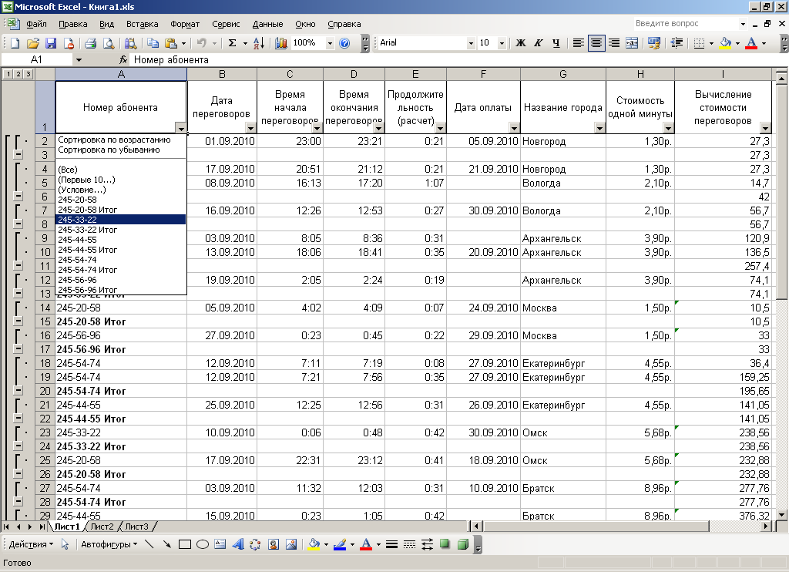The image size is (789, 572).
Task: Open Print Preview with the magnifier page icon
Action: click(108, 43)
